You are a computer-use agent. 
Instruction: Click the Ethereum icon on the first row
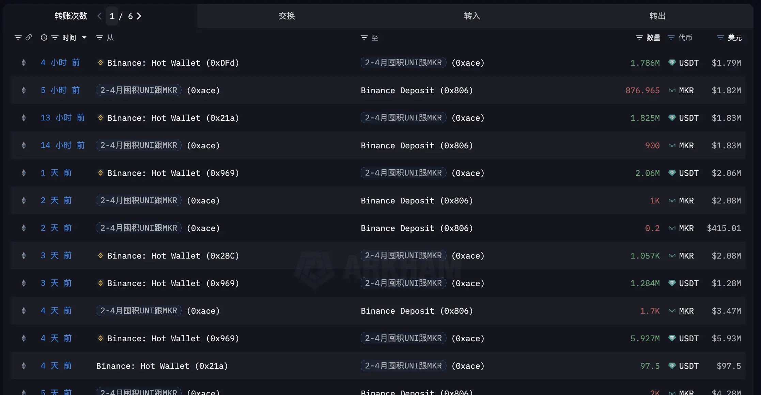(24, 63)
